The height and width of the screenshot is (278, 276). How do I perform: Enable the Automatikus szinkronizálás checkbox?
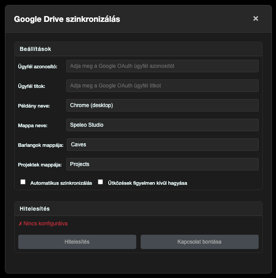[23, 182]
